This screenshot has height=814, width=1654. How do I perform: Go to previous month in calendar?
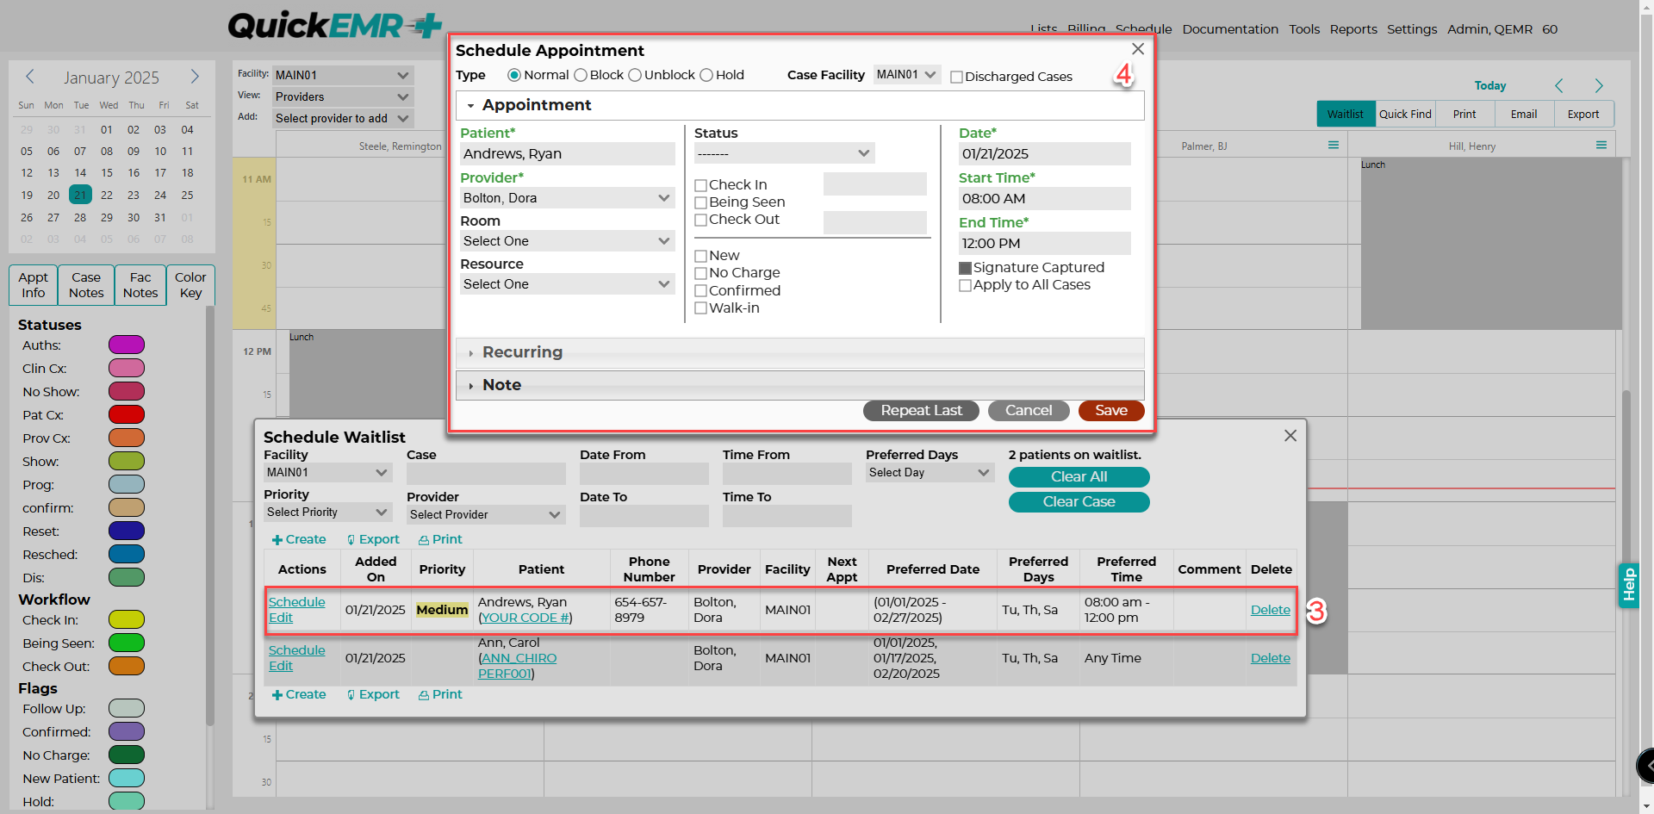[x=29, y=77]
